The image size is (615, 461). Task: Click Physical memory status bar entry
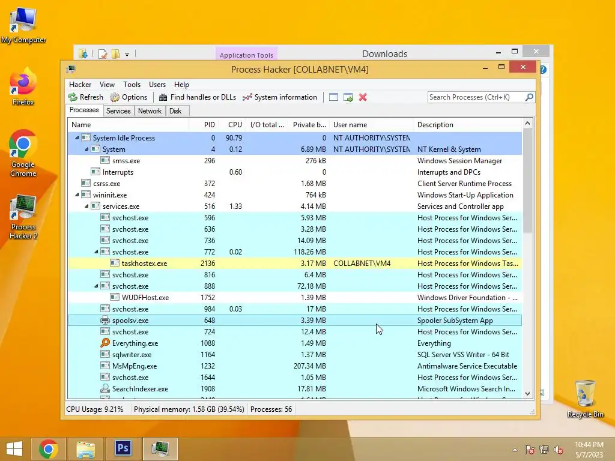click(189, 409)
